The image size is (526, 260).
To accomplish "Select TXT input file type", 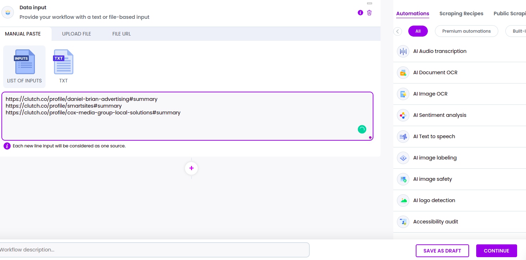I will click(63, 67).
